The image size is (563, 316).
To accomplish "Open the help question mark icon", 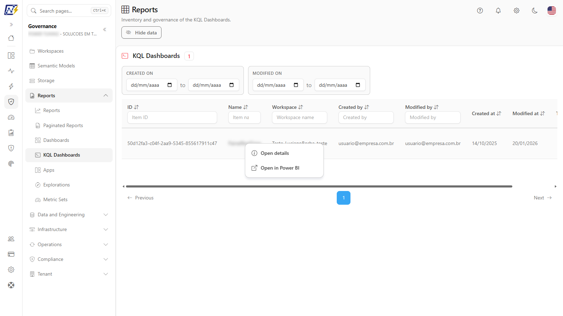I will (480, 11).
